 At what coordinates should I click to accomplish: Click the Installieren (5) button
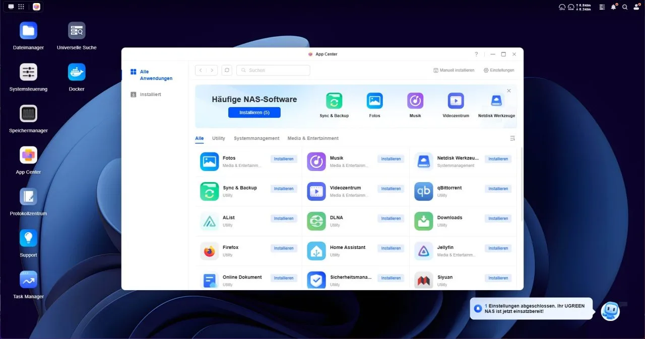(x=254, y=113)
